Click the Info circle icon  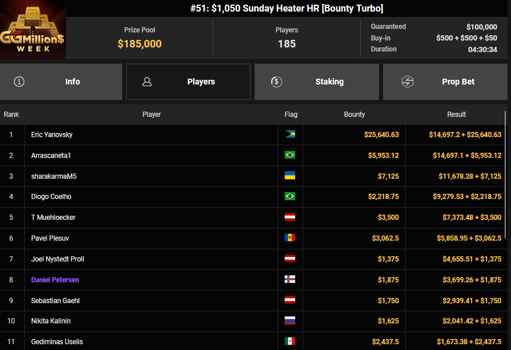(19, 82)
